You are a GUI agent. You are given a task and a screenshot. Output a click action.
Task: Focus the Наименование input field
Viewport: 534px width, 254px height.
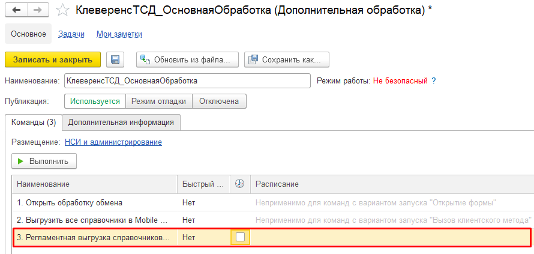187,81
